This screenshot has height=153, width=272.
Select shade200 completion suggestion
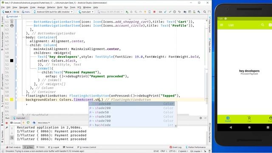point(132,108)
